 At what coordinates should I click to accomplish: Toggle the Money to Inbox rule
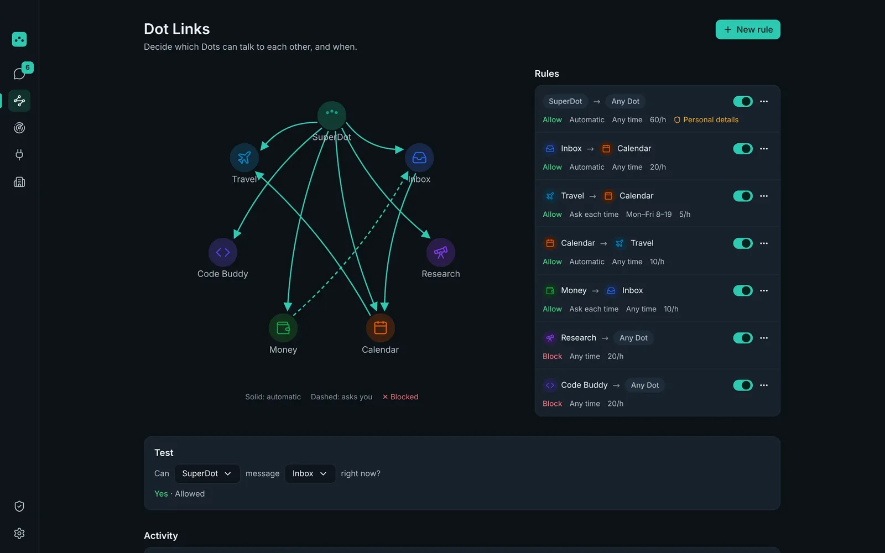743,290
